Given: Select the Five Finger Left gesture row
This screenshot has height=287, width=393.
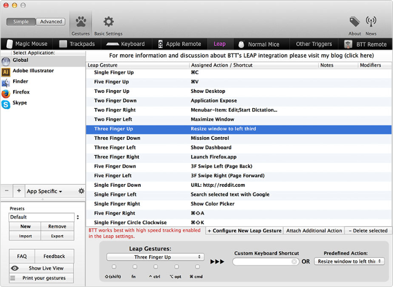Looking at the screenshot, I should coord(239,176).
